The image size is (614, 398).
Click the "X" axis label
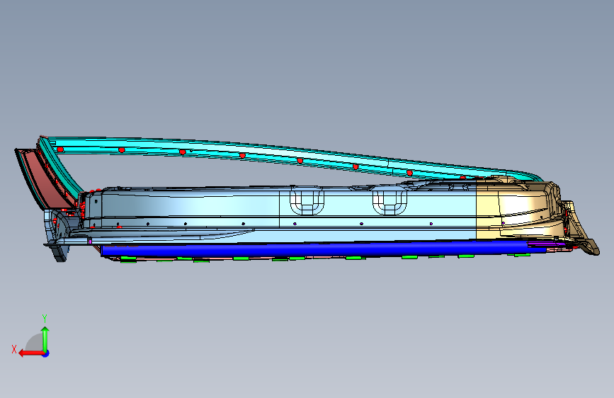tap(14, 349)
